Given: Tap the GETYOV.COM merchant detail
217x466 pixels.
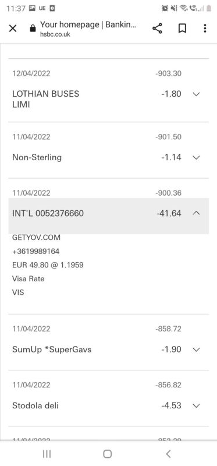Looking at the screenshot, I should (36, 238).
